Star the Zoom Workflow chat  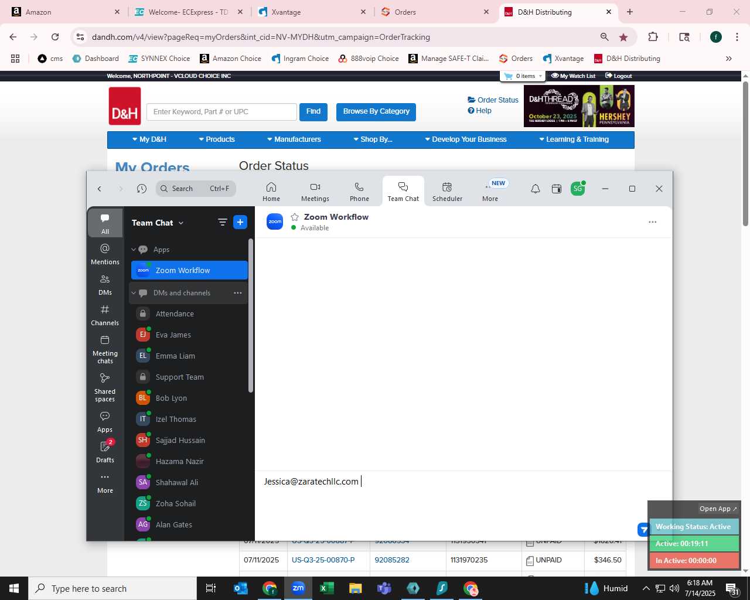(295, 217)
